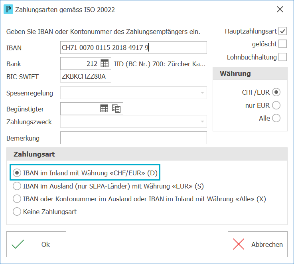
Task: Enable the gelöscht checkbox
Action: (282, 44)
